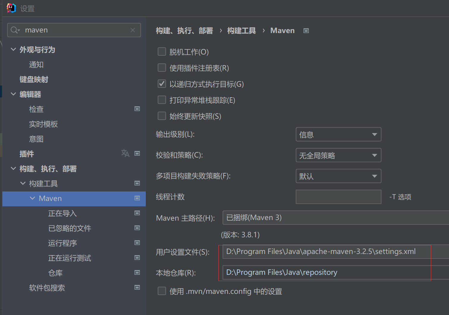Collapse the 构建工具 tree node
Viewport: 449px width, 315px height.
tap(23, 183)
